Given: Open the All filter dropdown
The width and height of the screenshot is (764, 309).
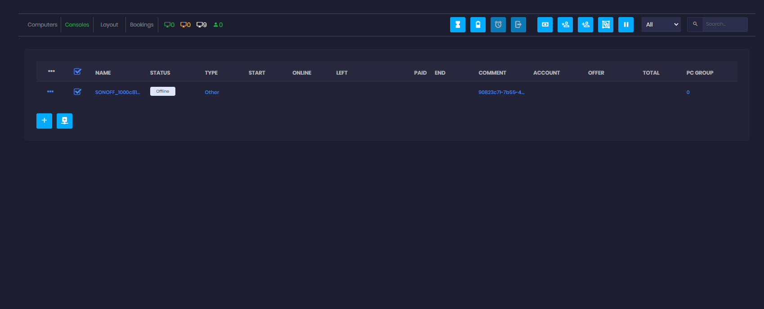Looking at the screenshot, I should pyautogui.click(x=661, y=25).
